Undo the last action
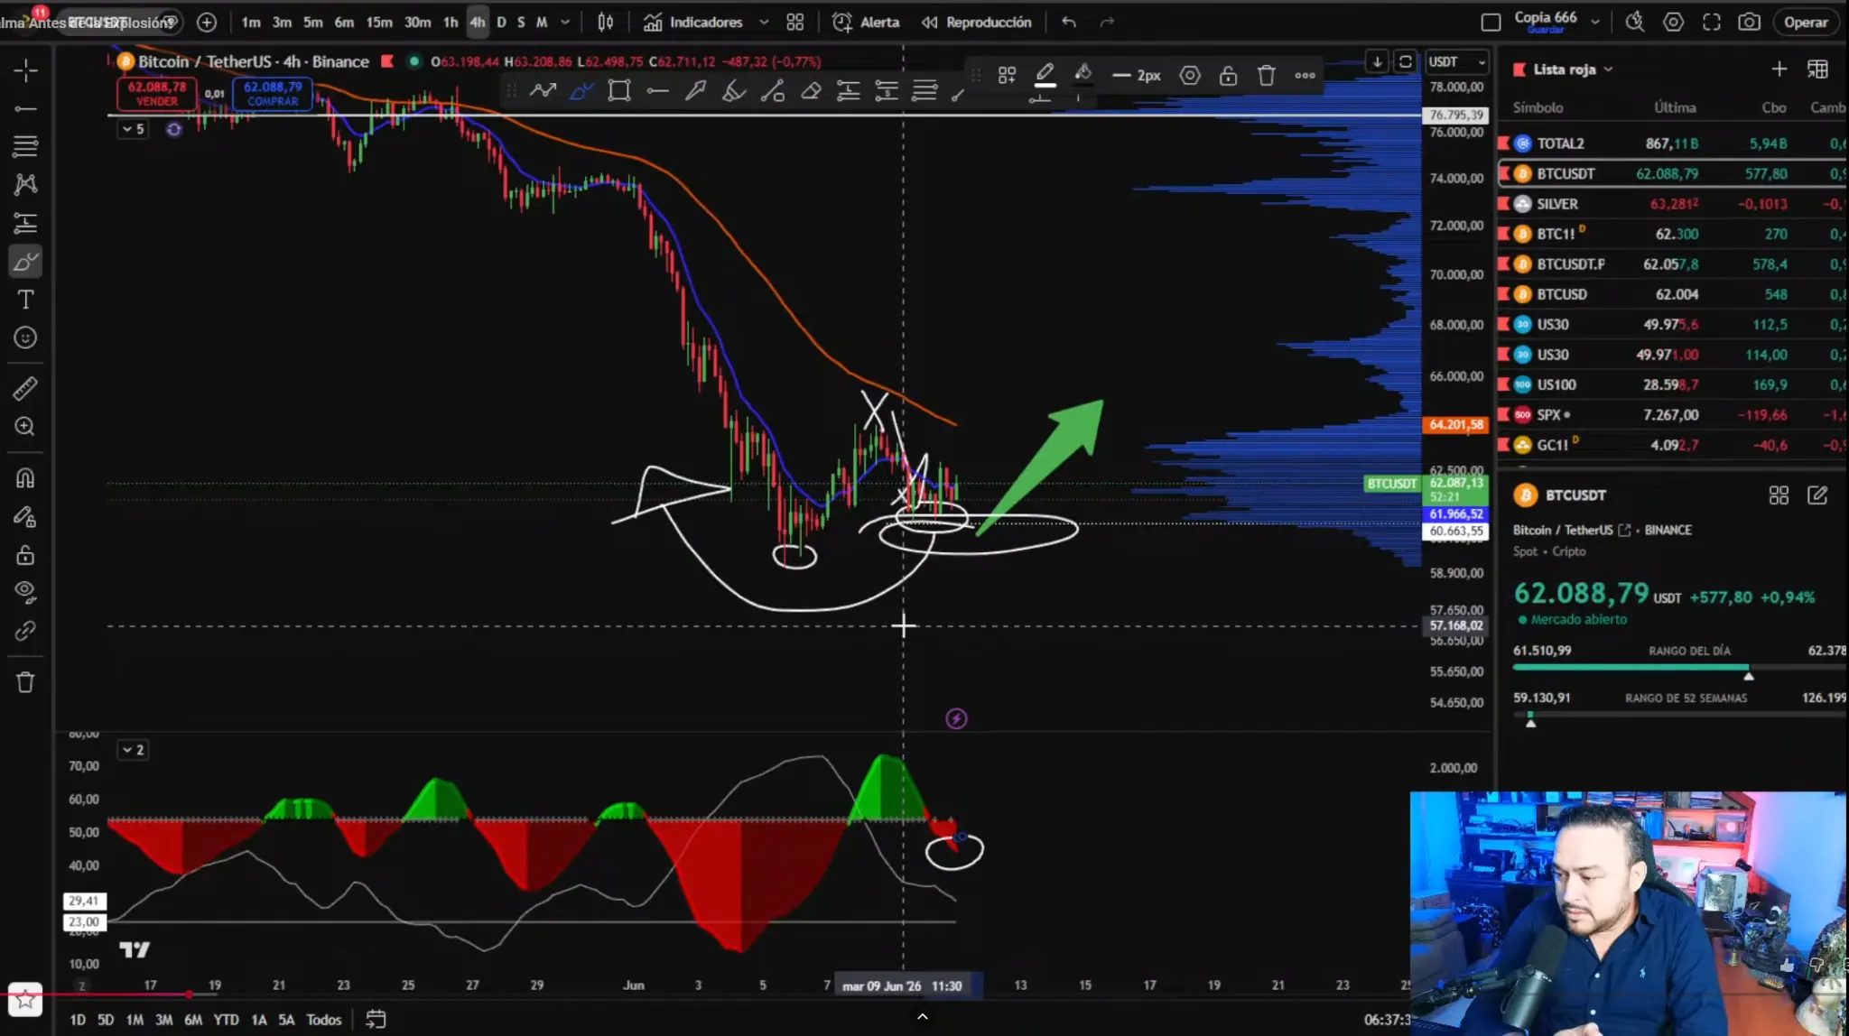1849x1036 pixels. [x=1069, y=22]
